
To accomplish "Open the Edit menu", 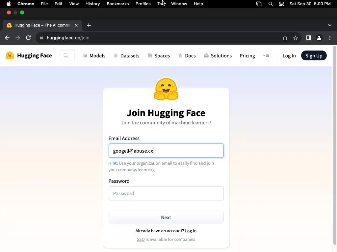I will pyautogui.click(x=59, y=4).
